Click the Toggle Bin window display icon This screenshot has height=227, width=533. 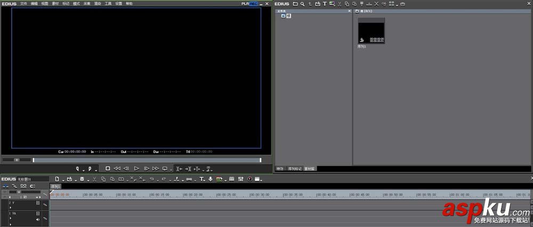pyautogui.click(x=231, y=179)
